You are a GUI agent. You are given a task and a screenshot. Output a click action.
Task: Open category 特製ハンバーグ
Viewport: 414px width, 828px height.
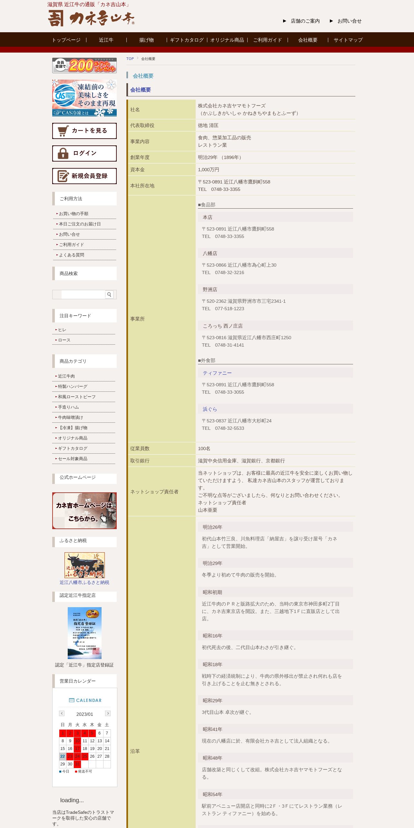73,387
